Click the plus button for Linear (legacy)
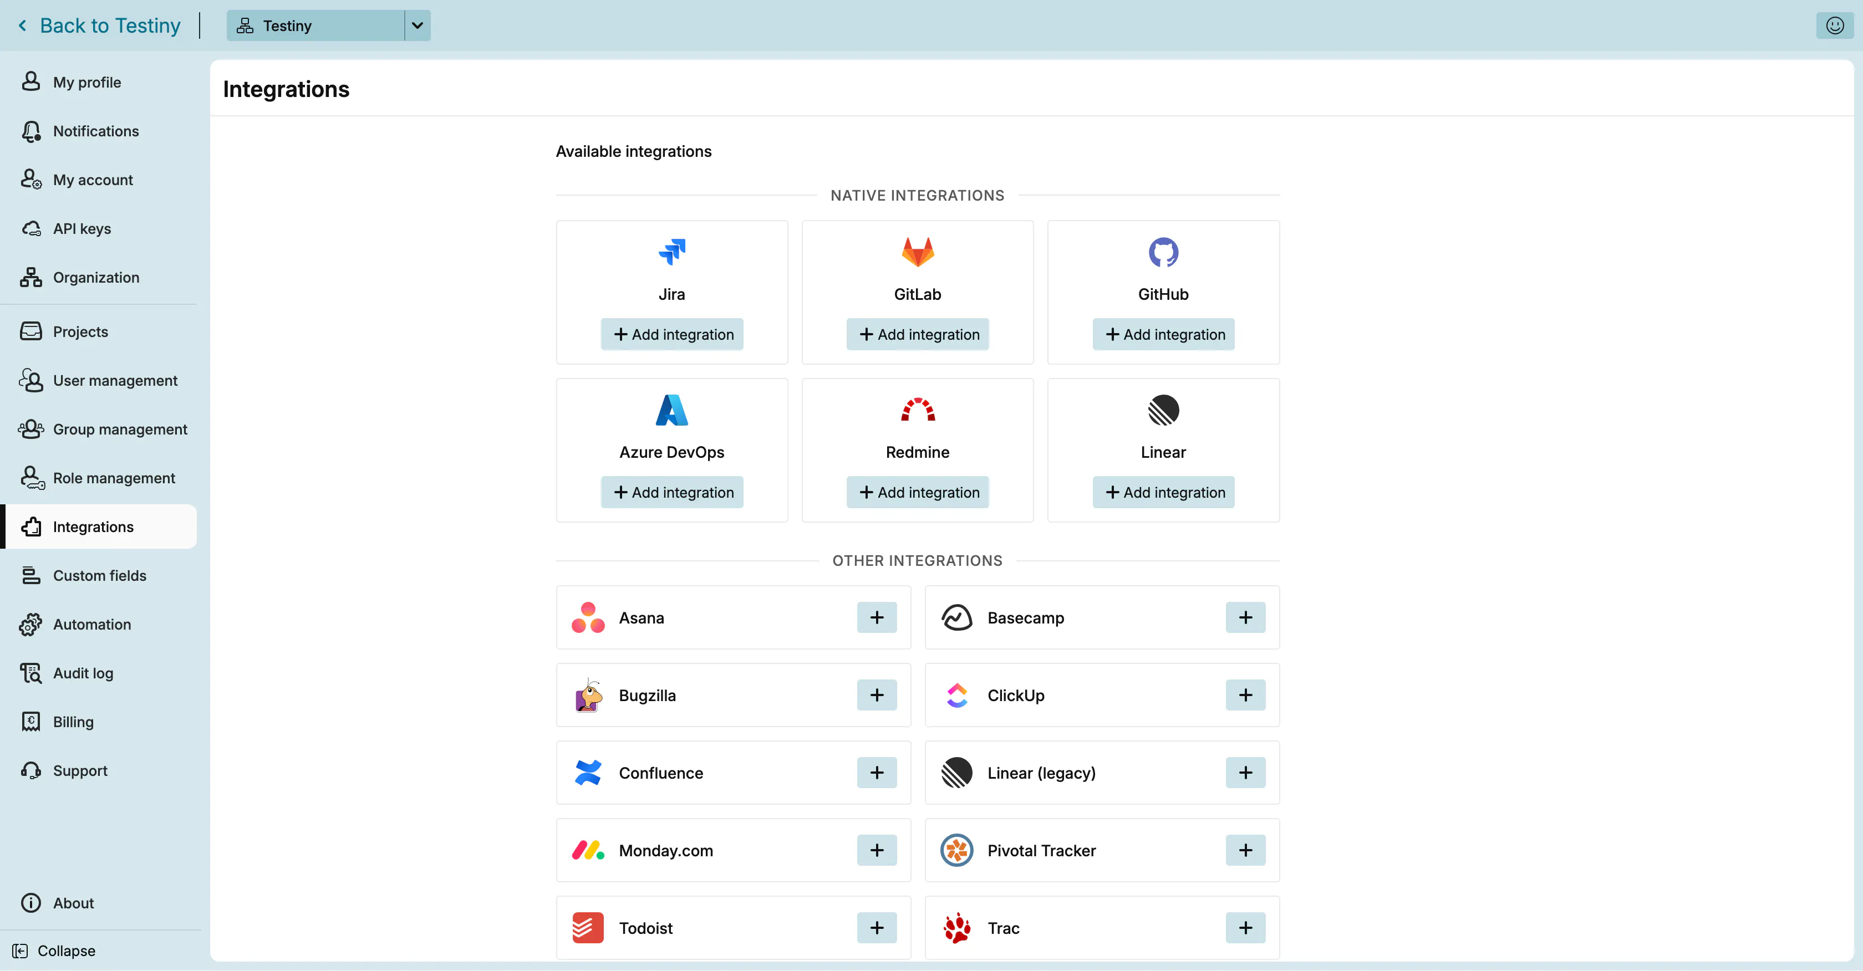 1245,772
